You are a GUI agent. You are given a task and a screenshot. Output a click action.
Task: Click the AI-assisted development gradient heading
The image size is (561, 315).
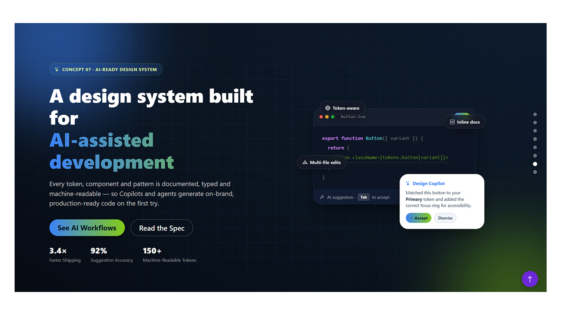(112, 151)
